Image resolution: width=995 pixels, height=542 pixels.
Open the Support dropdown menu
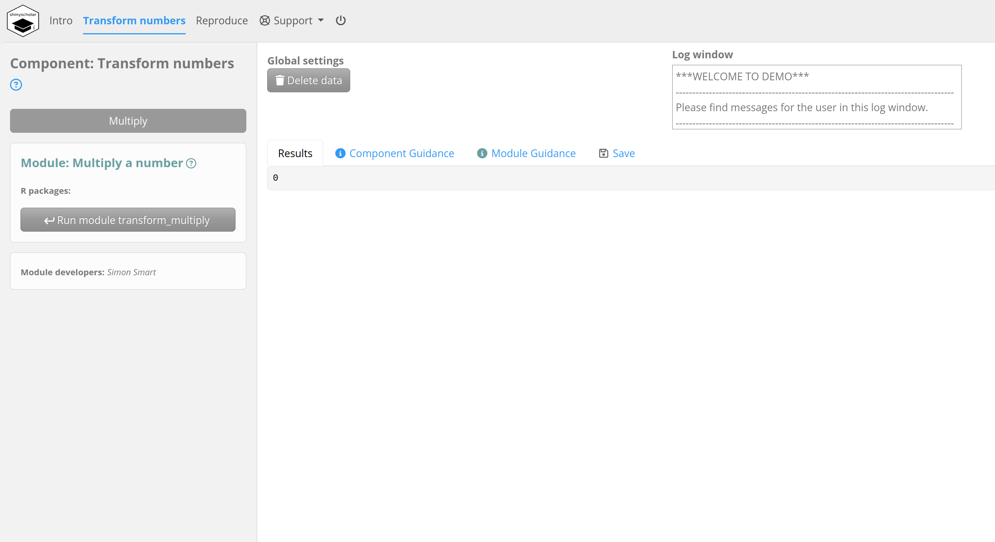coord(292,20)
